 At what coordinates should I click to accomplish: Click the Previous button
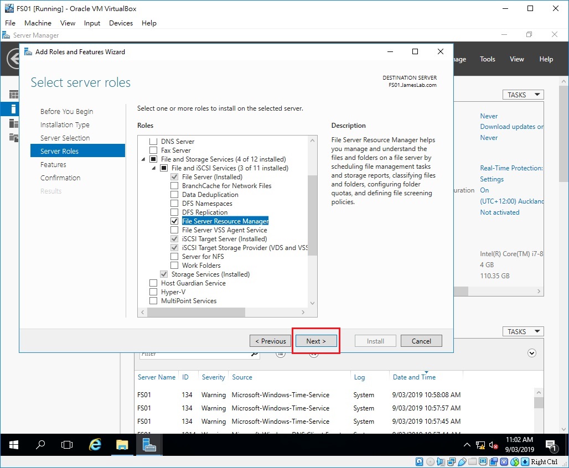270,341
